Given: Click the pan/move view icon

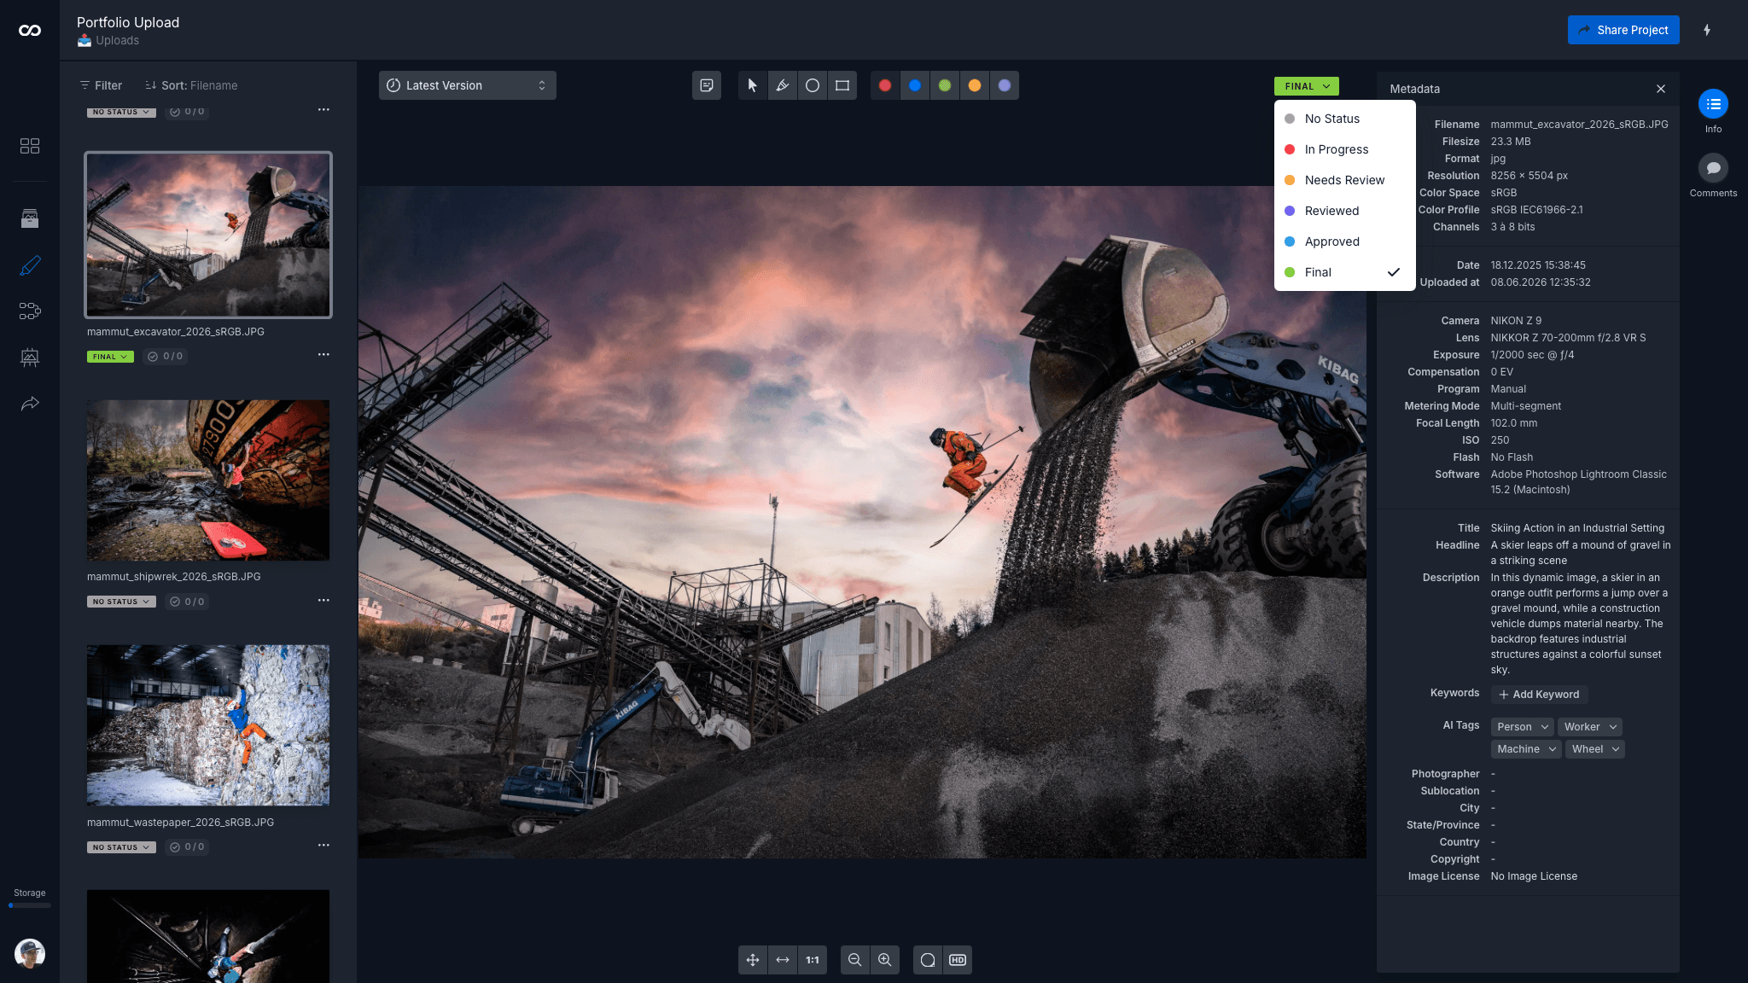Looking at the screenshot, I should pos(753,960).
